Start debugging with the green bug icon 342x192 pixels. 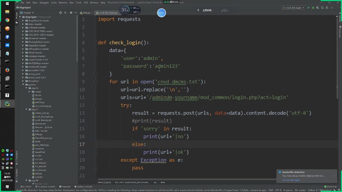pos(313,8)
